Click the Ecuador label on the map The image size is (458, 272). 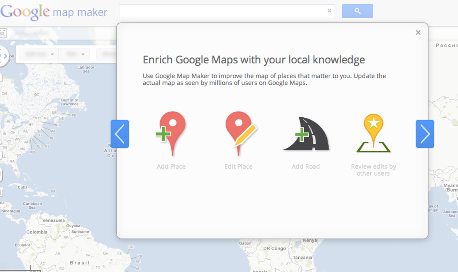(x=23, y=245)
